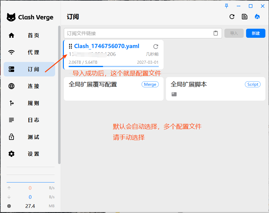The image size is (269, 213).
Task: Click the logs lines icon
Action: (x=11, y=120)
